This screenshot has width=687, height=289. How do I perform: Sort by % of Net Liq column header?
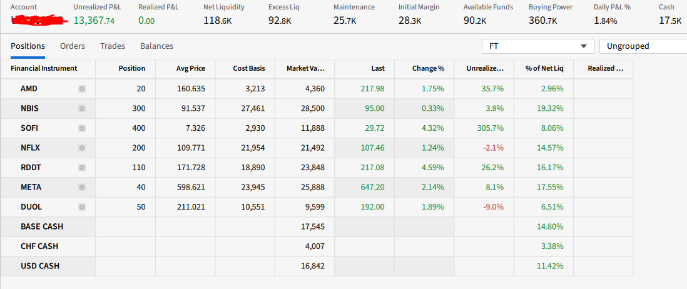click(543, 69)
